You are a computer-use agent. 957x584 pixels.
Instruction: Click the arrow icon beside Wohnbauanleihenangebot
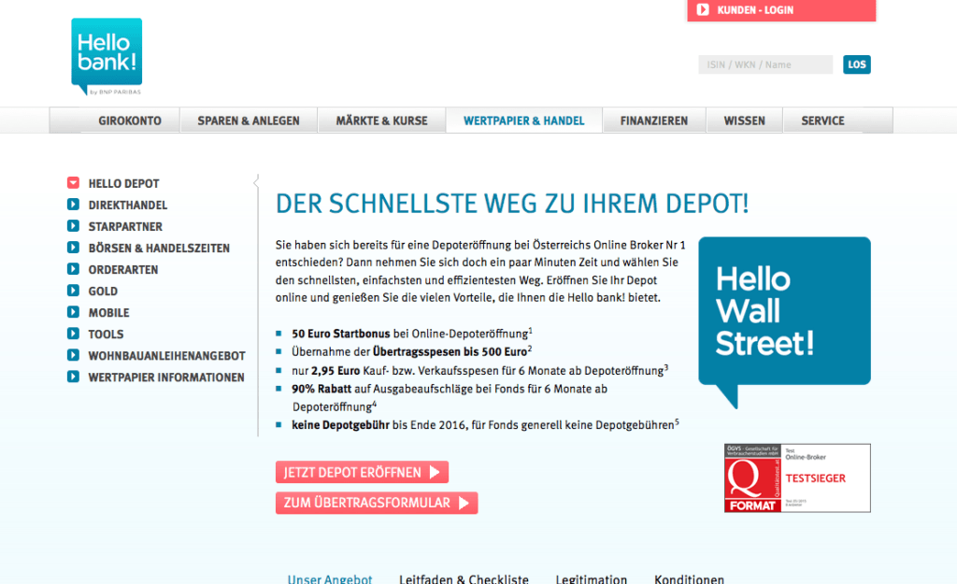(x=73, y=354)
